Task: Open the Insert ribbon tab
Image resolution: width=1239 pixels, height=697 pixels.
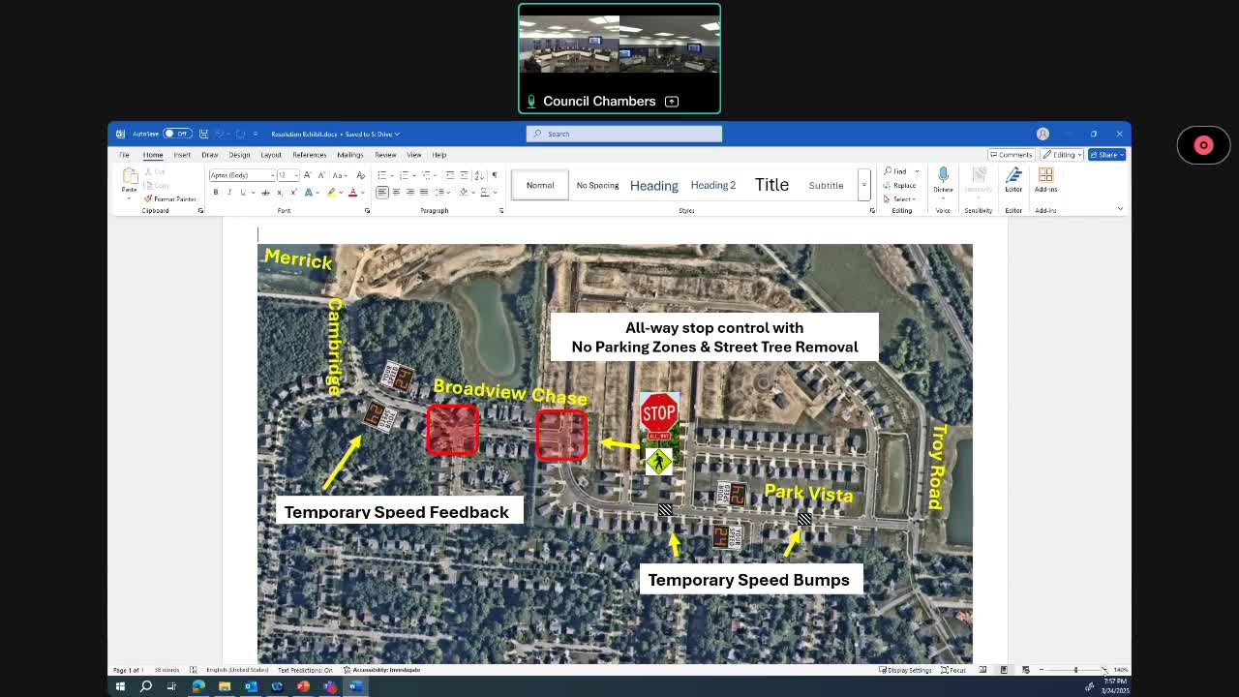Action: pos(182,155)
